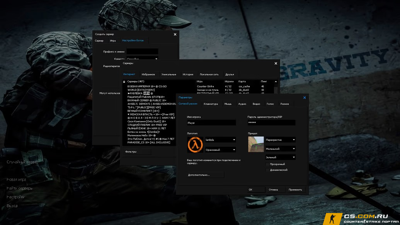This screenshot has width=400, height=225.
Task: Open the Уникальные tab in Серверы
Action: pyautogui.click(x=169, y=75)
